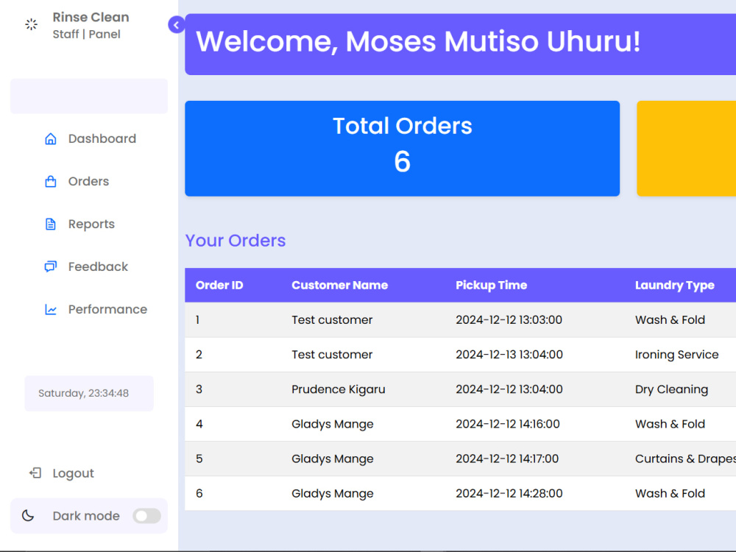Click pickup time 2024-12-12 14:16:00

point(508,425)
